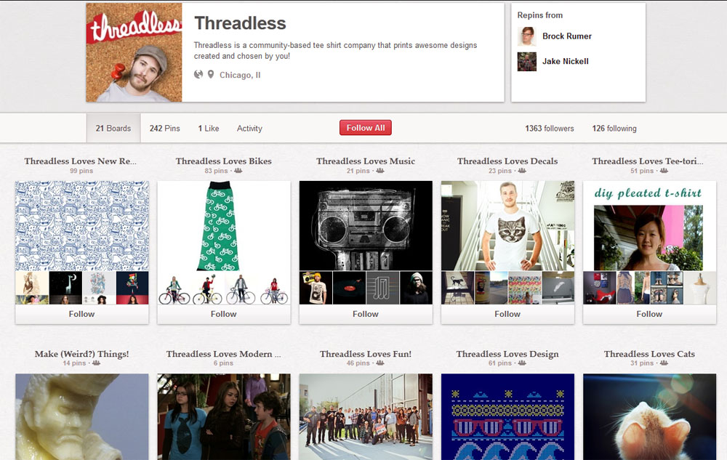
Task: Click Brock Rumer's avatar picture
Action: coord(526,36)
